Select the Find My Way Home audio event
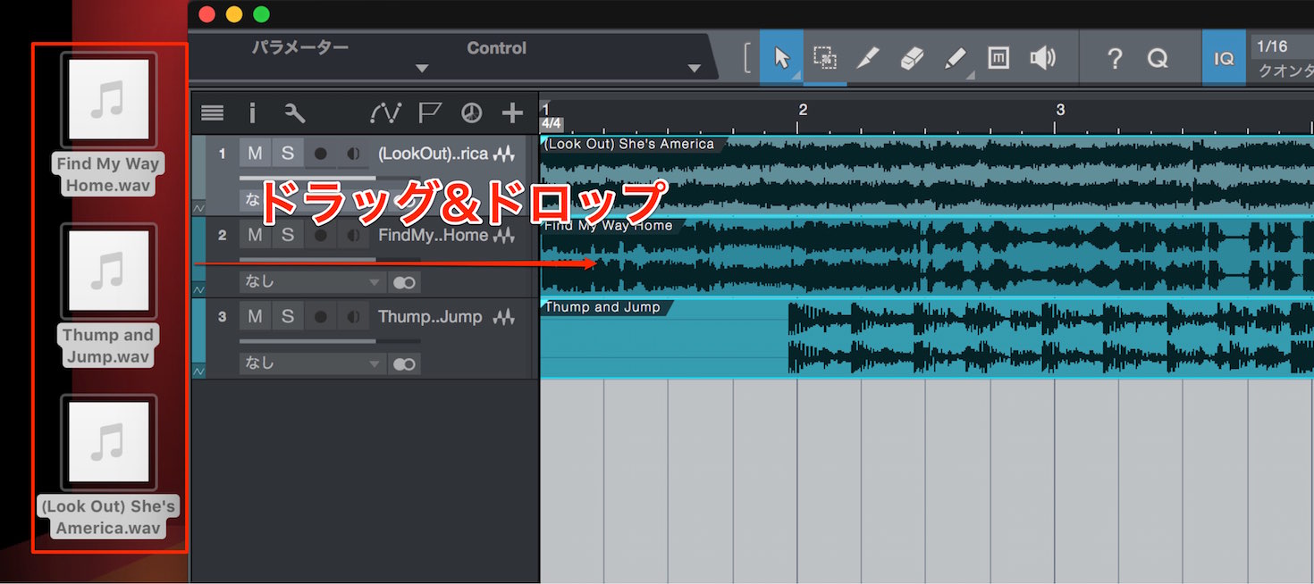1314x584 pixels. click(927, 257)
